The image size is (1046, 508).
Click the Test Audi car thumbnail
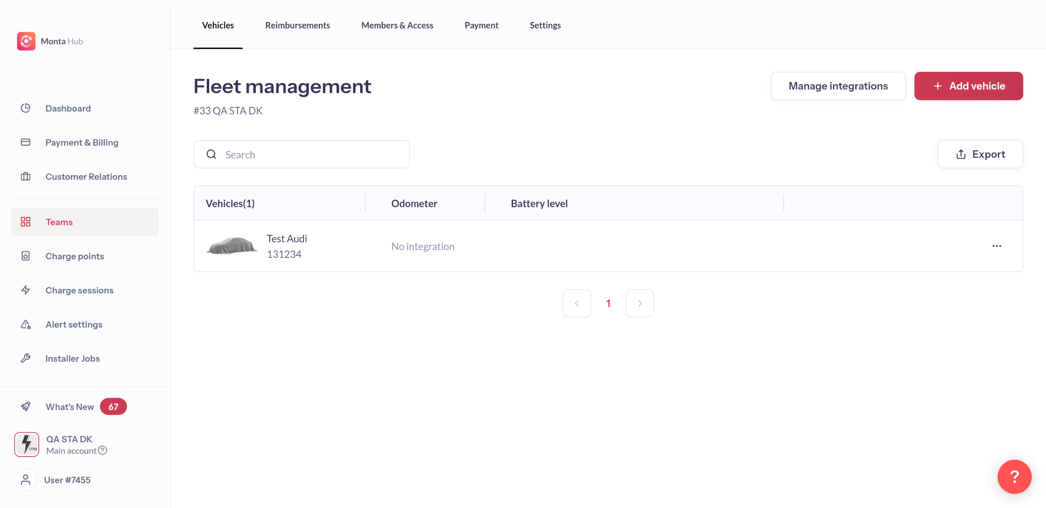coord(232,246)
